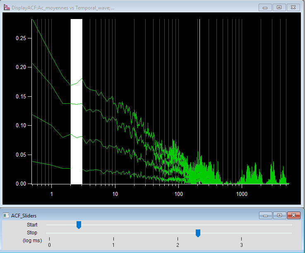Click the Stop slider label
Screen dimensions: 305x253
click(32, 233)
